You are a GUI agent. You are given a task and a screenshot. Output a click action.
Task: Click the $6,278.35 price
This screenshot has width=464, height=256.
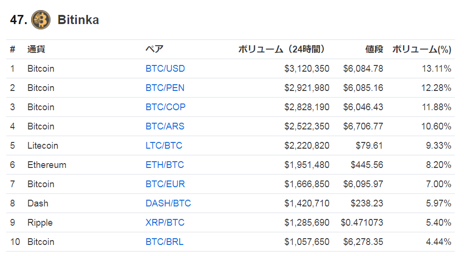click(363, 242)
